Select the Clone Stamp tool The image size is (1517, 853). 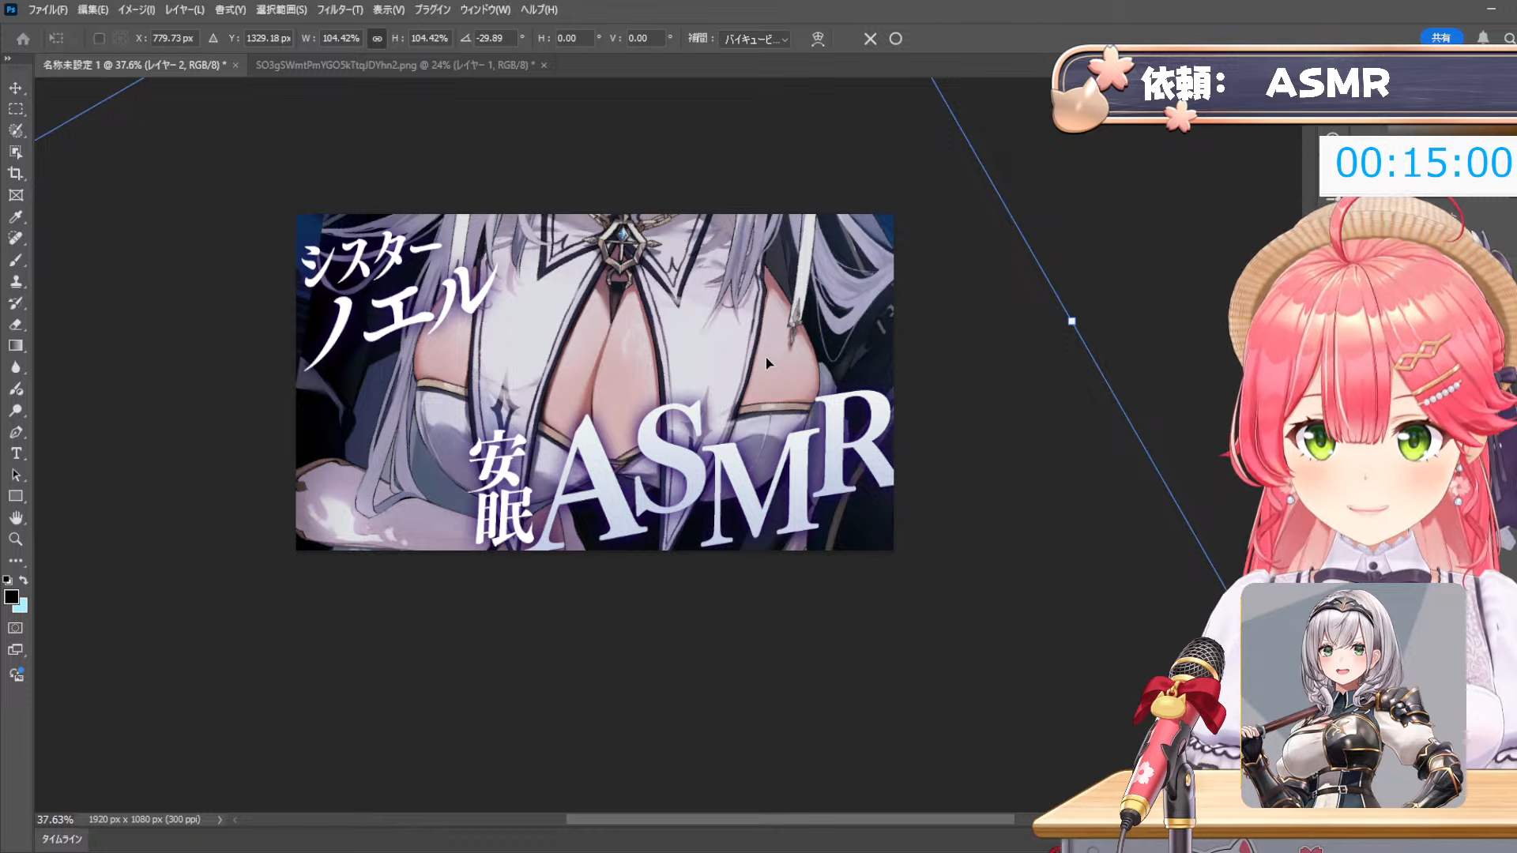[16, 281]
